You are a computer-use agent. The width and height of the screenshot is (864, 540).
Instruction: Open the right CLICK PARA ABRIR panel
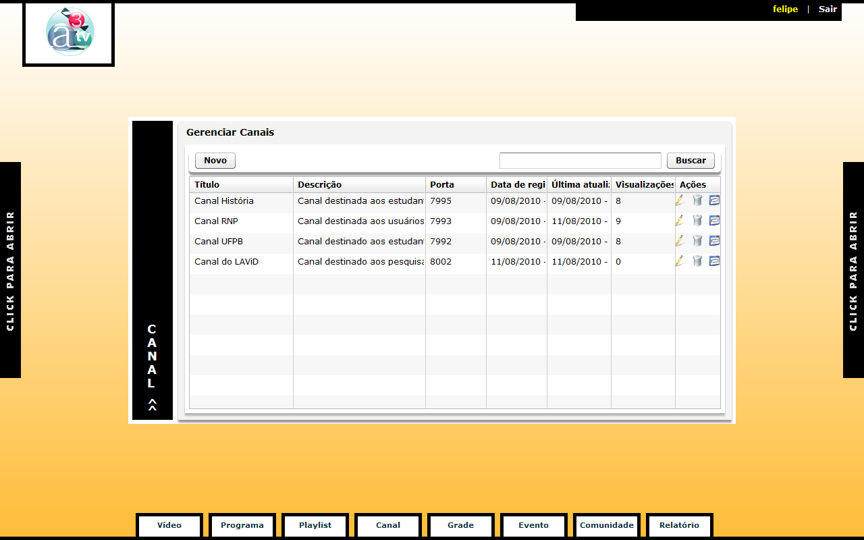click(x=853, y=270)
